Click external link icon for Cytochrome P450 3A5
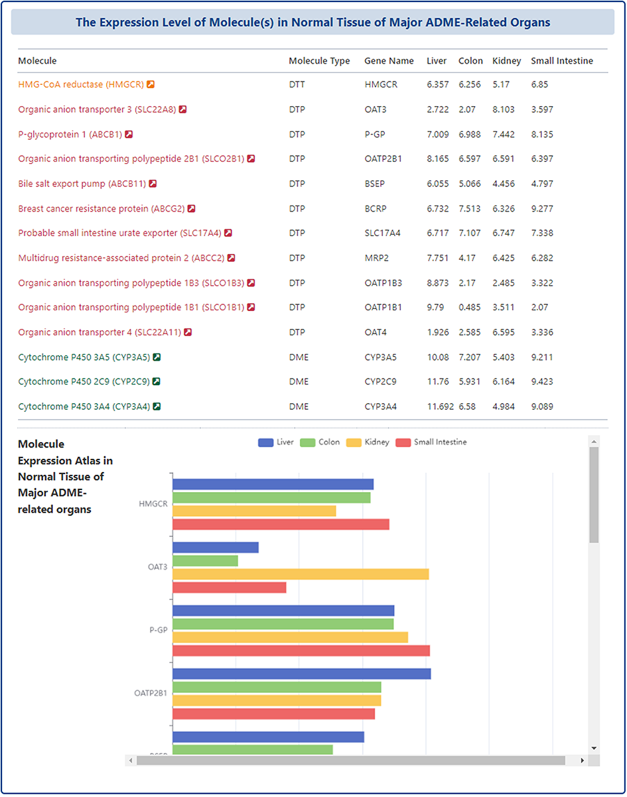The width and height of the screenshot is (627, 797). click(157, 357)
